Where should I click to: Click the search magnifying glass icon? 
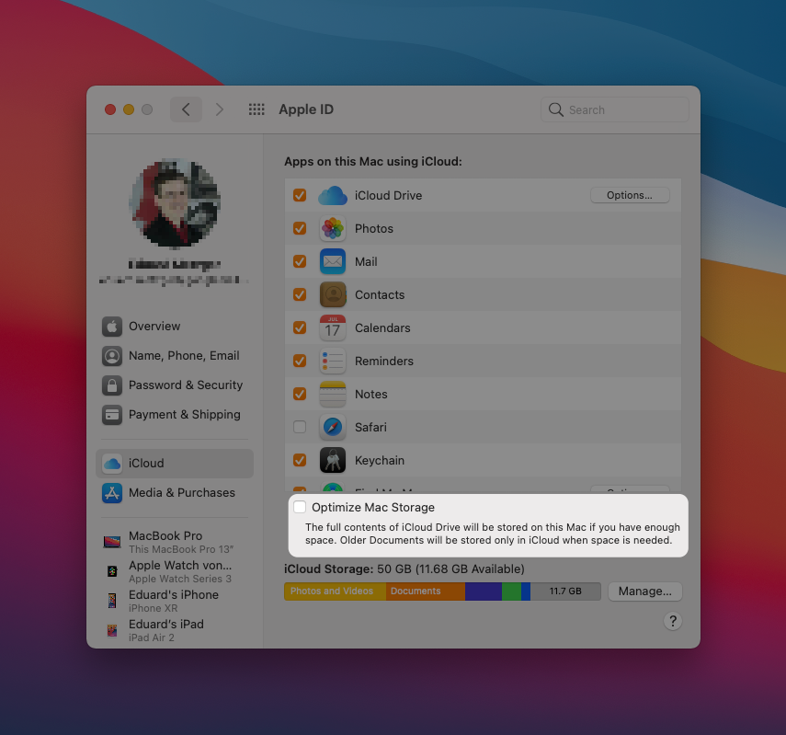tap(555, 109)
